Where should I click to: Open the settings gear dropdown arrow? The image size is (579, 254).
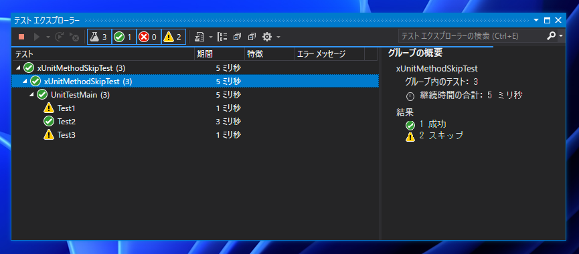point(278,37)
